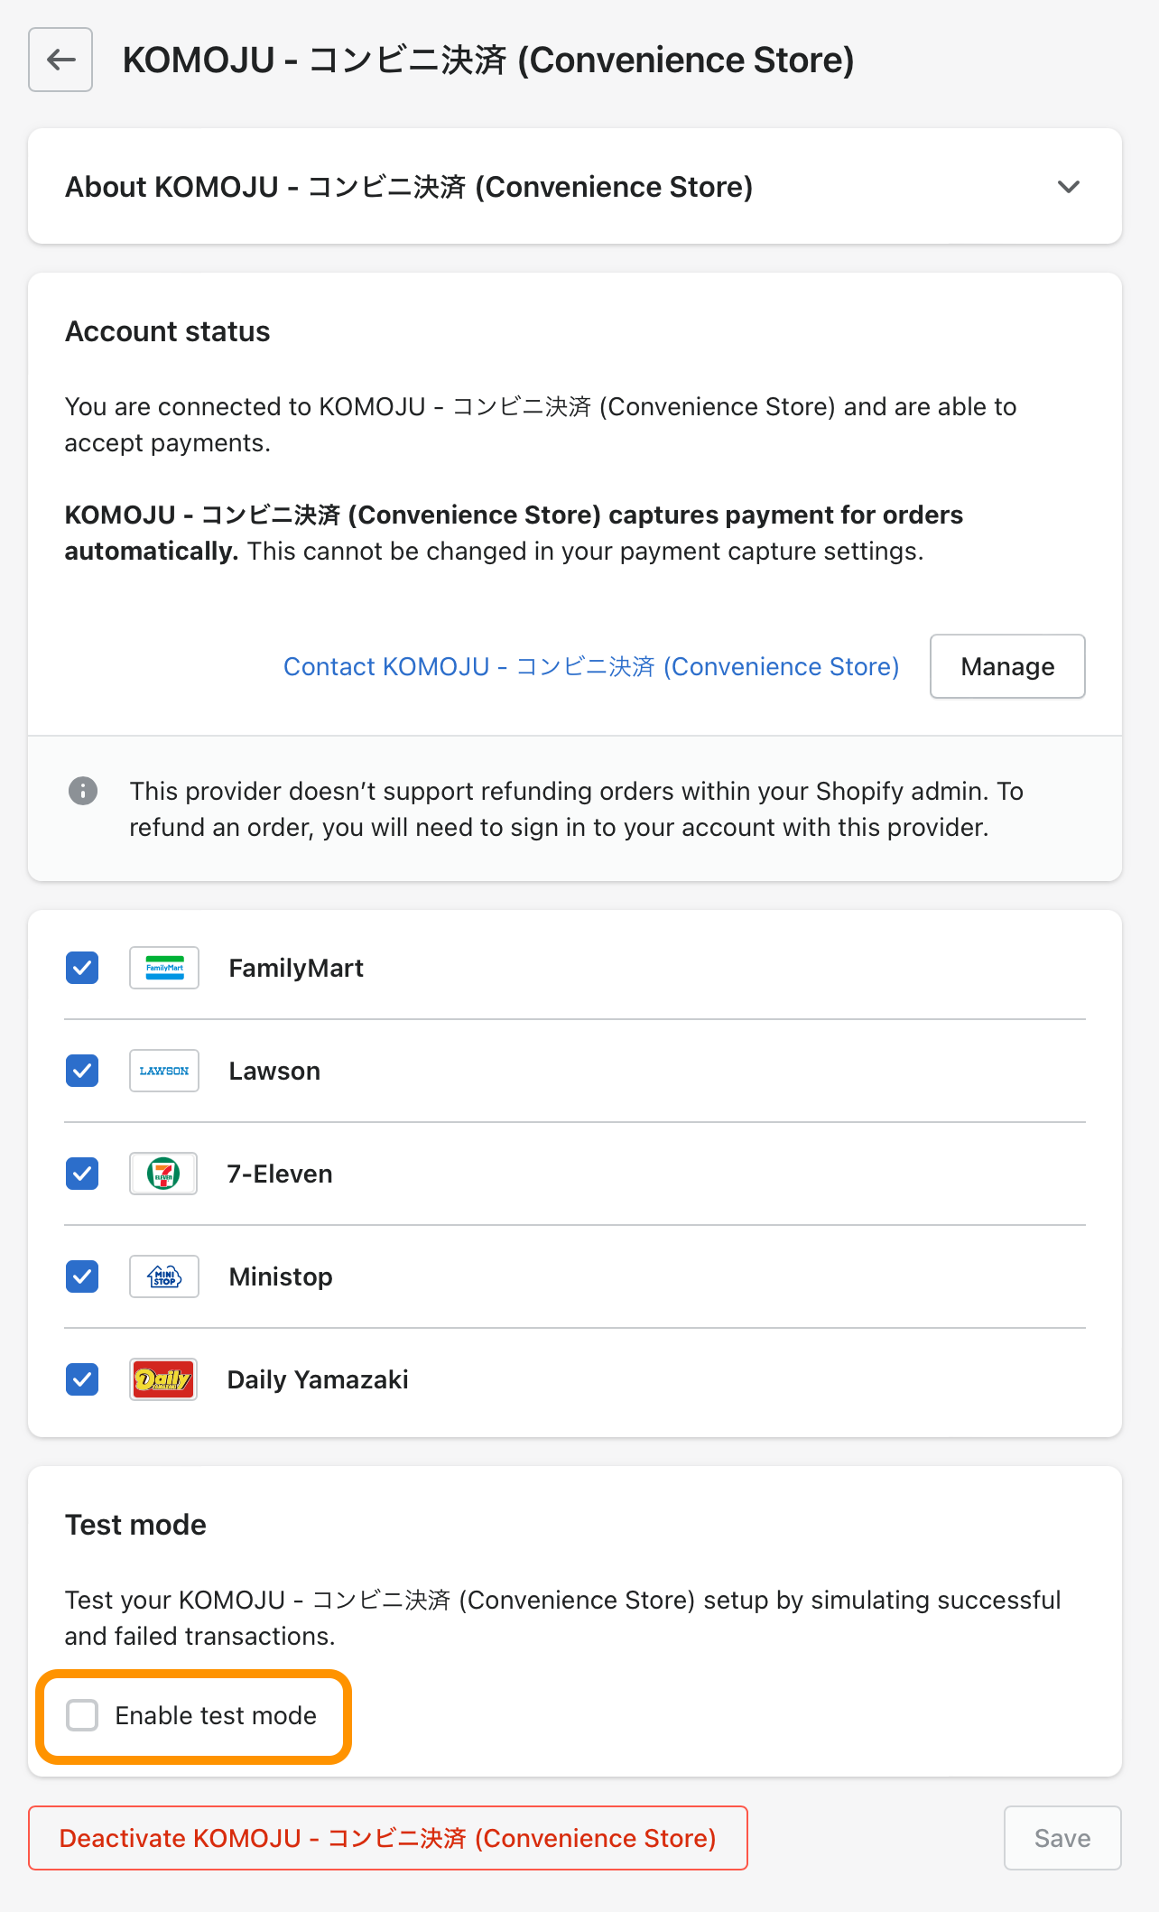Click the Save button
This screenshot has height=1912, width=1159.
(x=1062, y=1838)
